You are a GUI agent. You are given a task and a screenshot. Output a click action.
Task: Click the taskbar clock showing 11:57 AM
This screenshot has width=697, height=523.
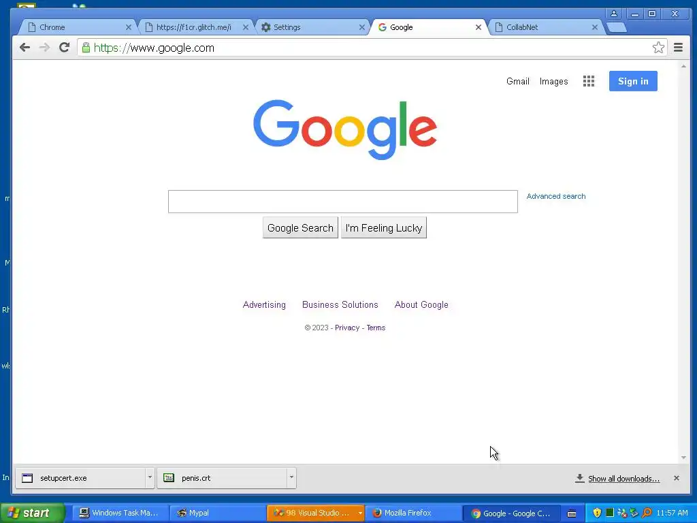tap(672, 513)
